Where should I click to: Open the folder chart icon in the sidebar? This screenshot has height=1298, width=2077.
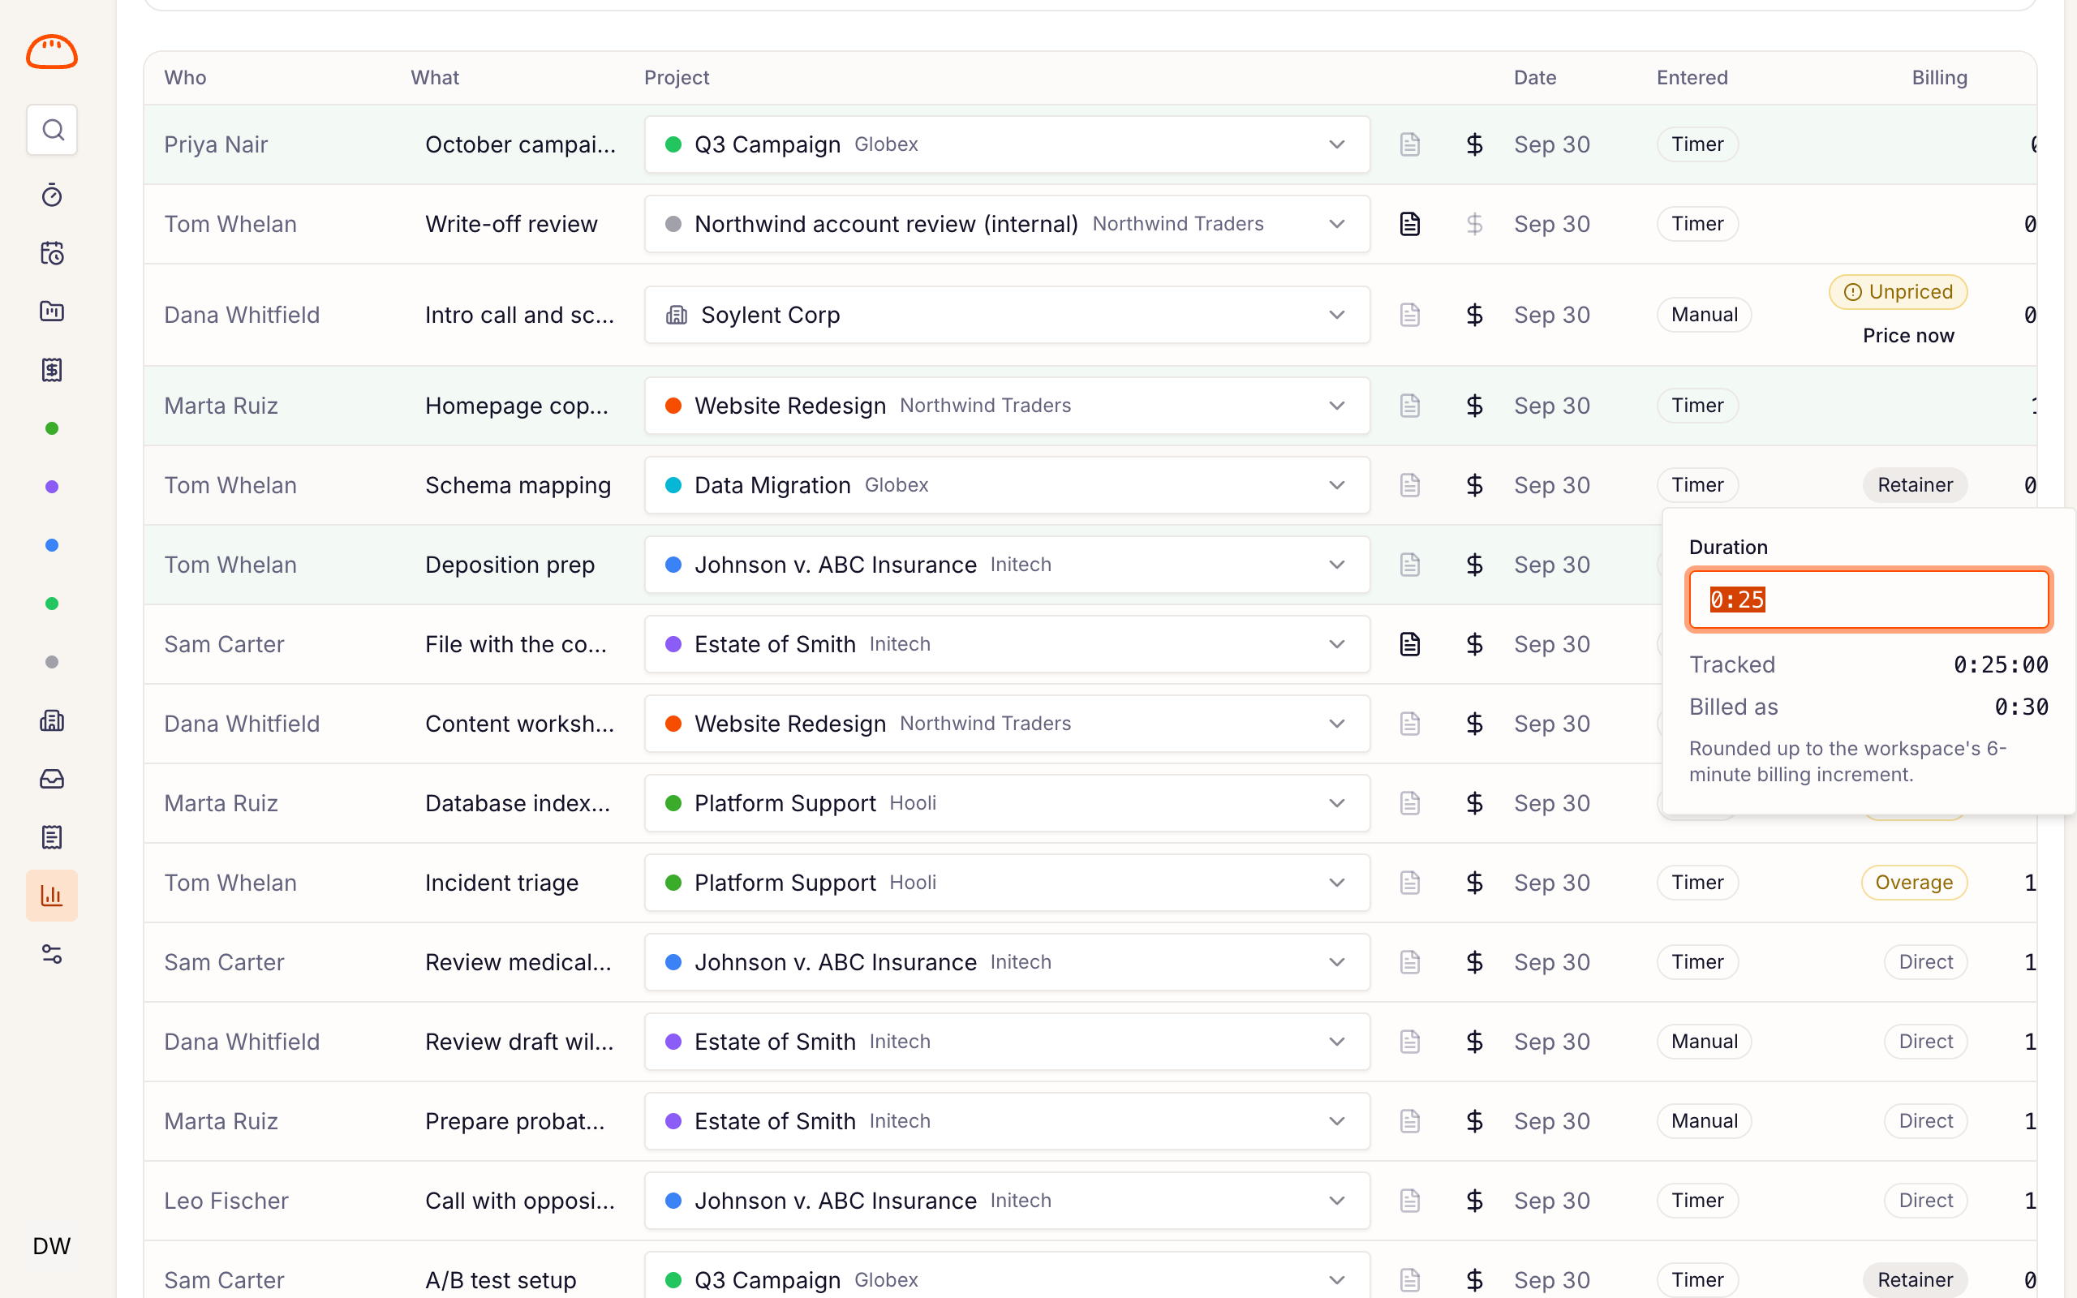[x=51, y=312]
